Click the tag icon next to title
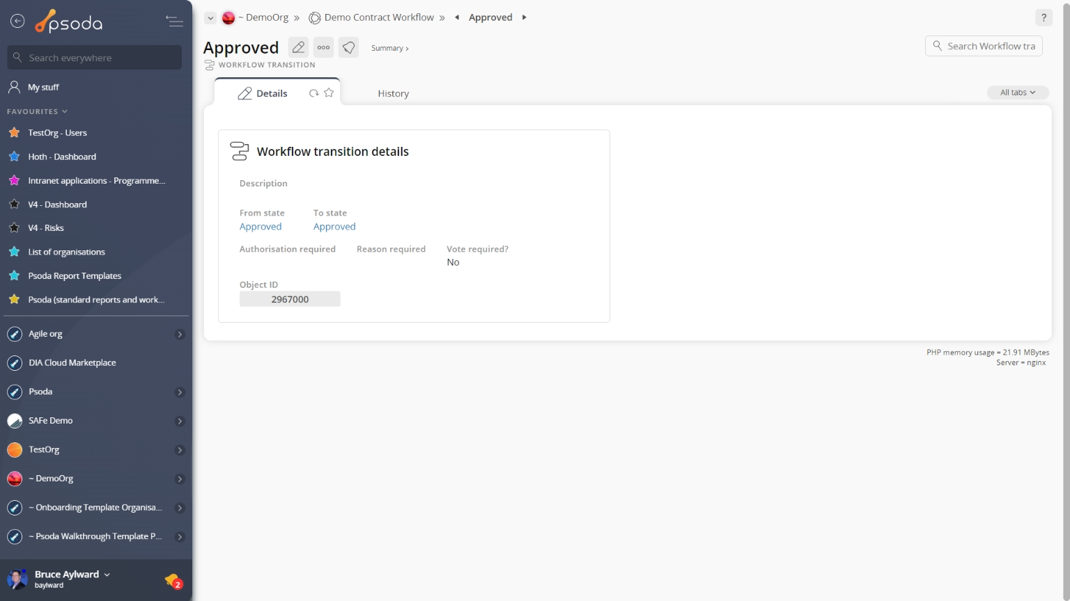The height and width of the screenshot is (601, 1070). click(349, 47)
